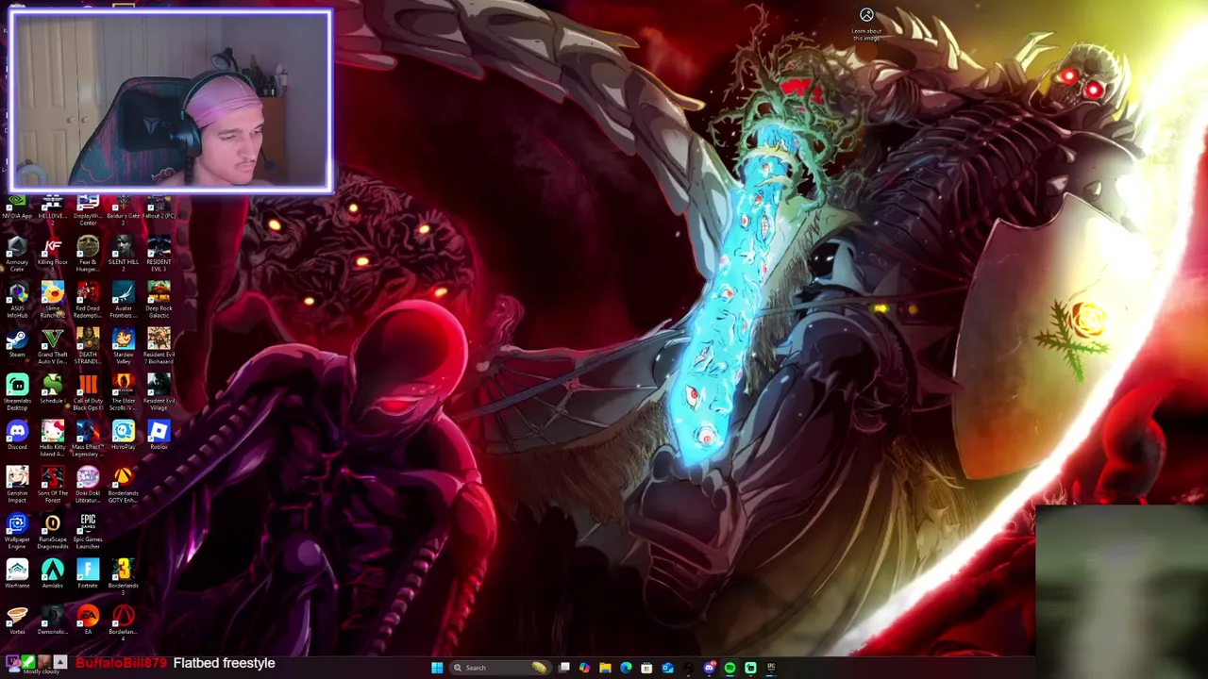Select the Doki Doki Literature Club icon
The image size is (1208, 679).
pos(88,484)
